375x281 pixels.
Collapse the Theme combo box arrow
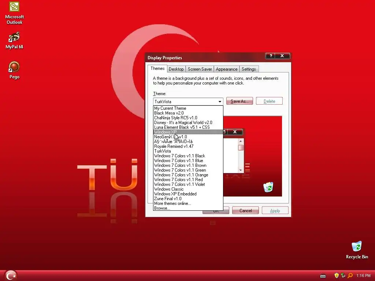tap(220, 102)
